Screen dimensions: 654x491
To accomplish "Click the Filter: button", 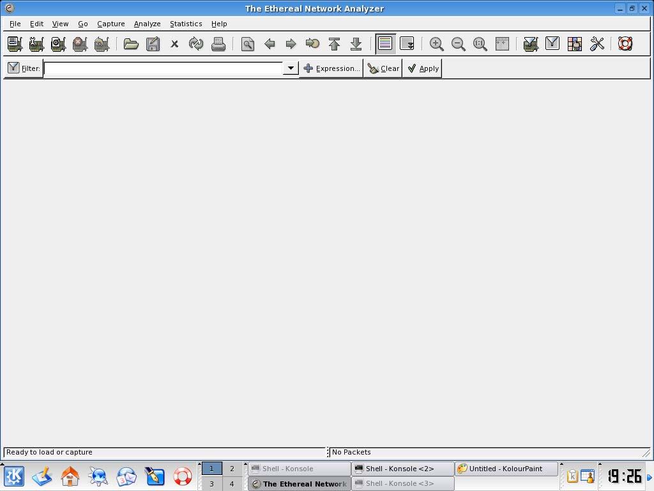I will [x=24, y=68].
